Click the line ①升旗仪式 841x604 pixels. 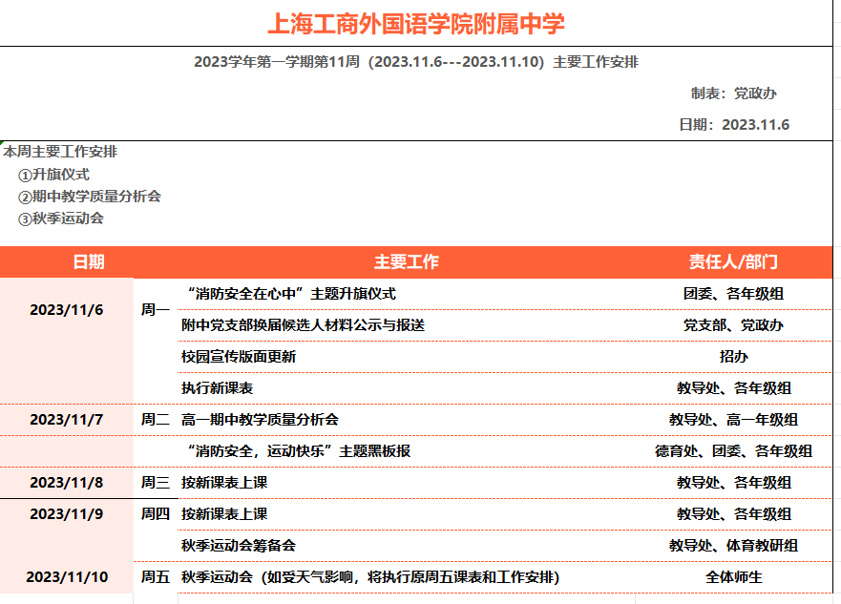[x=53, y=175]
